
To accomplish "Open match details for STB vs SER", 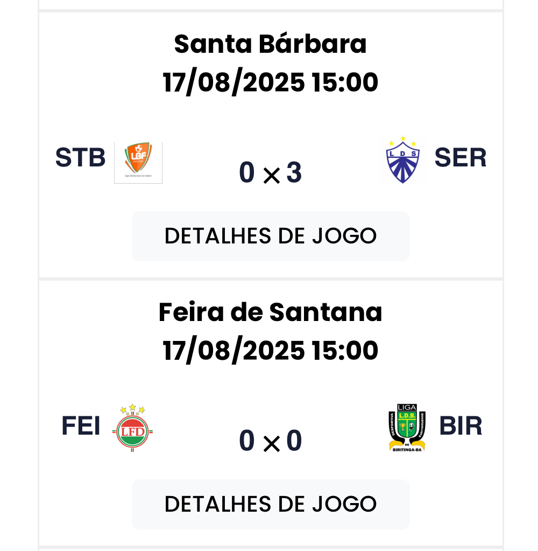I will point(271,236).
